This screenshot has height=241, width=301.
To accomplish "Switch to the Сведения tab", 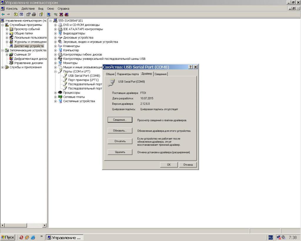I will tap(160, 74).
